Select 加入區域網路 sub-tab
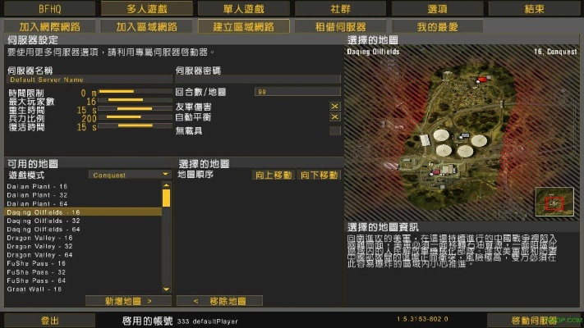Image resolution: width=584 pixels, height=328 pixels. tap(147, 26)
